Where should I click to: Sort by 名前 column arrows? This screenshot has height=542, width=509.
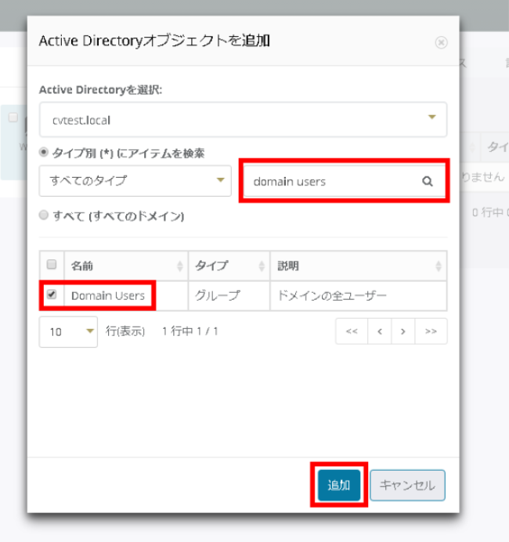click(181, 266)
